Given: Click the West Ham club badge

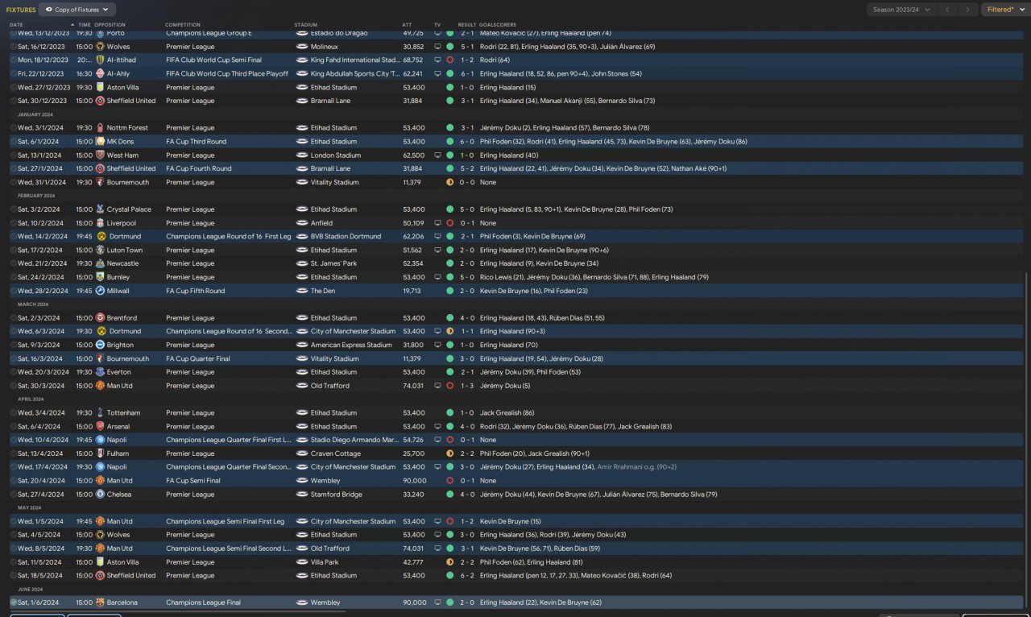Looking at the screenshot, I should [x=100, y=155].
